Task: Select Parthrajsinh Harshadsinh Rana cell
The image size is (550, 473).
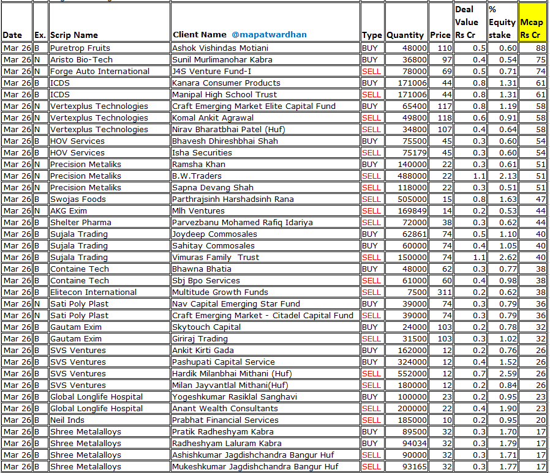Action: coord(265,199)
